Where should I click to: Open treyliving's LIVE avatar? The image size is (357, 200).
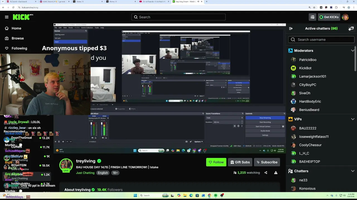pyautogui.click(x=66, y=166)
